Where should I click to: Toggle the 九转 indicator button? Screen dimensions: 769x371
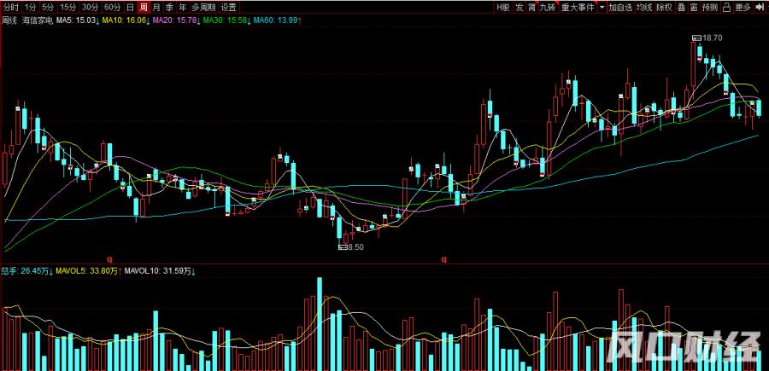pos(548,7)
